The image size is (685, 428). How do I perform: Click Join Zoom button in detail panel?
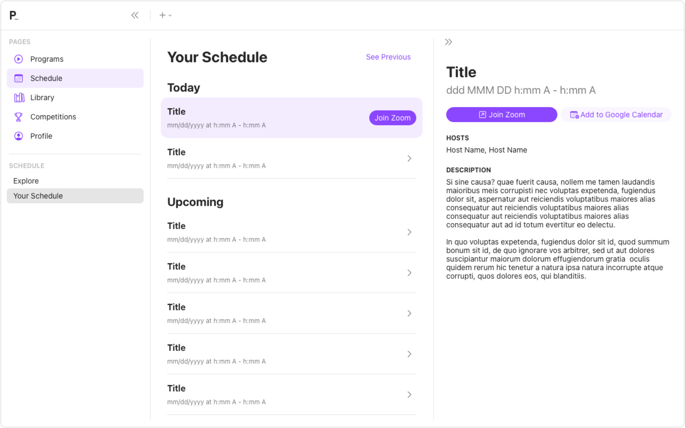pos(502,114)
